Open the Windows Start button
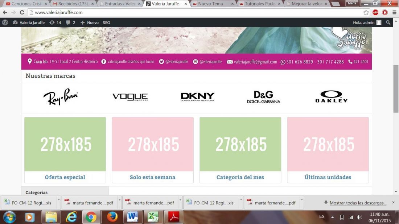Screen dimensions: 399x224 pos(10,217)
